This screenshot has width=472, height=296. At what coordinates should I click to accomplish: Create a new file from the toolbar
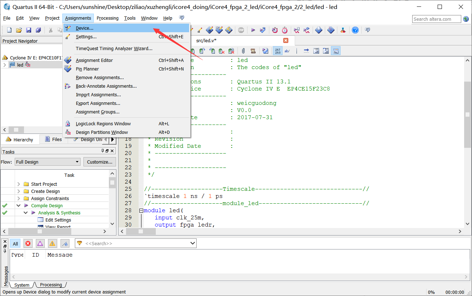pos(9,30)
